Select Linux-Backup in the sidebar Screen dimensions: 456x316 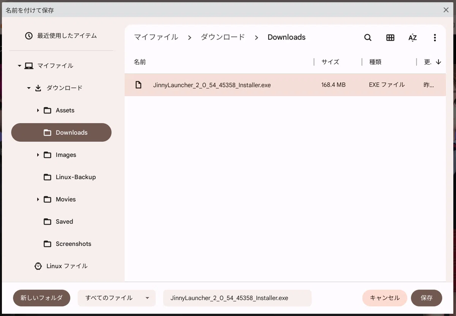click(x=61, y=177)
